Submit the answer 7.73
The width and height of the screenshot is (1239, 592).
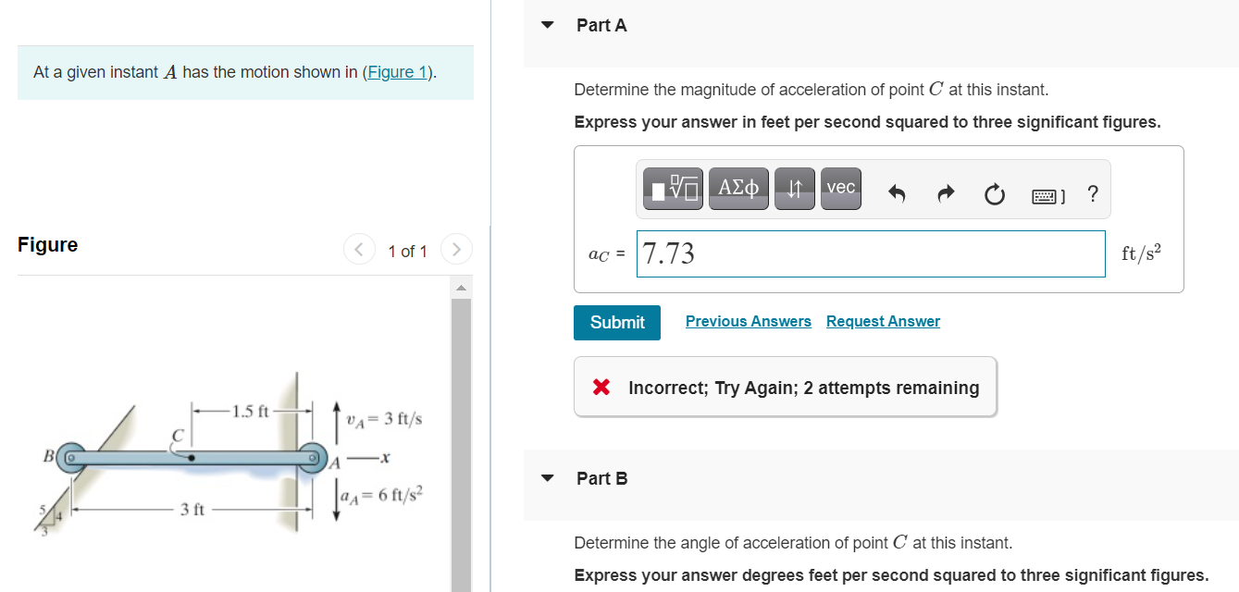pos(616,322)
